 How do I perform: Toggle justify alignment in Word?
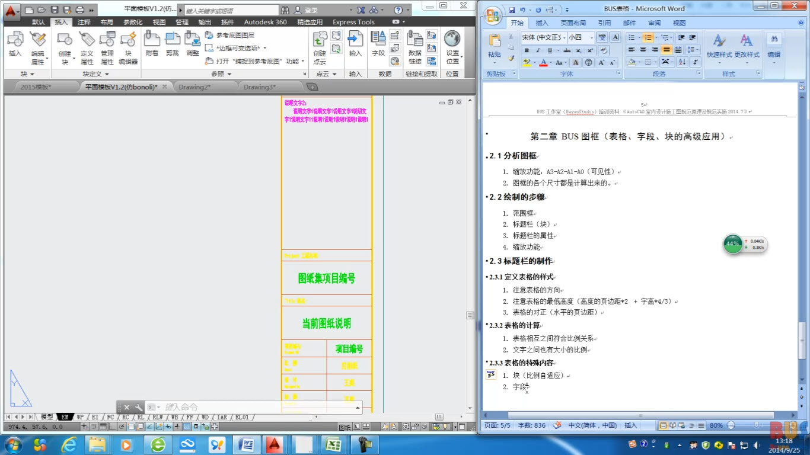pyautogui.click(x=667, y=50)
